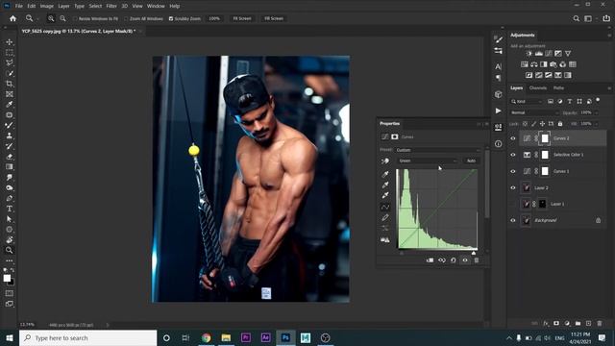
Task: Hide the Background layer
Action: click(512, 220)
